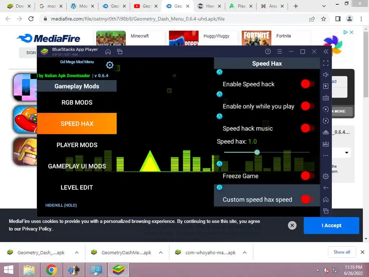369x277 pixels.
Task: Click the BlueStacks taskbar icon
Action: 118,270
